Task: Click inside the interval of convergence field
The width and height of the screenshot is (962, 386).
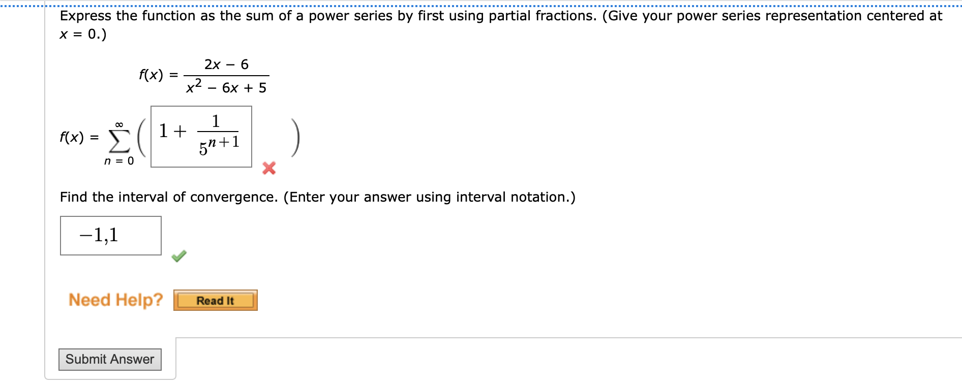Action: (110, 235)
